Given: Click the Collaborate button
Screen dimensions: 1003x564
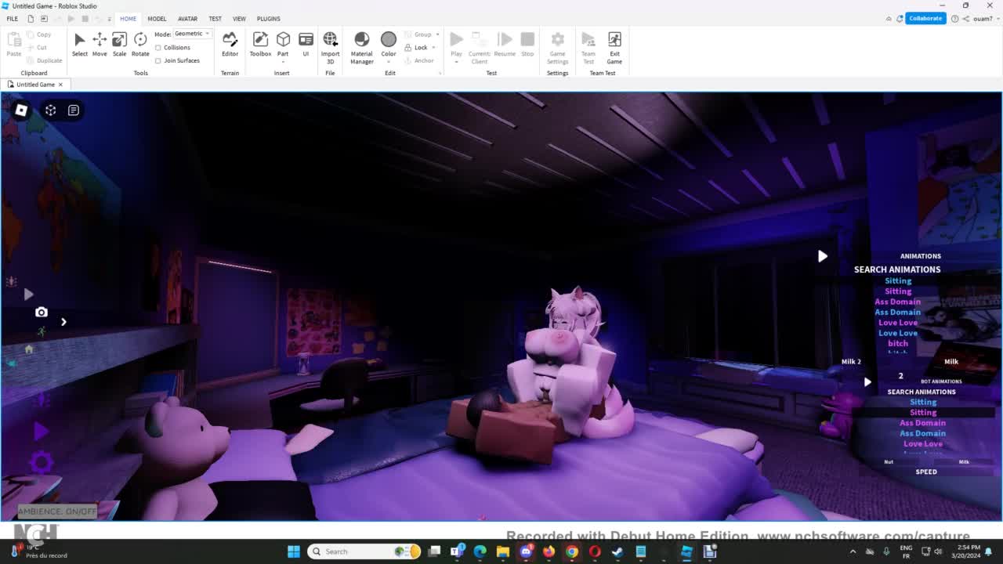Looking at the screenshot, I should coord(925,19).
